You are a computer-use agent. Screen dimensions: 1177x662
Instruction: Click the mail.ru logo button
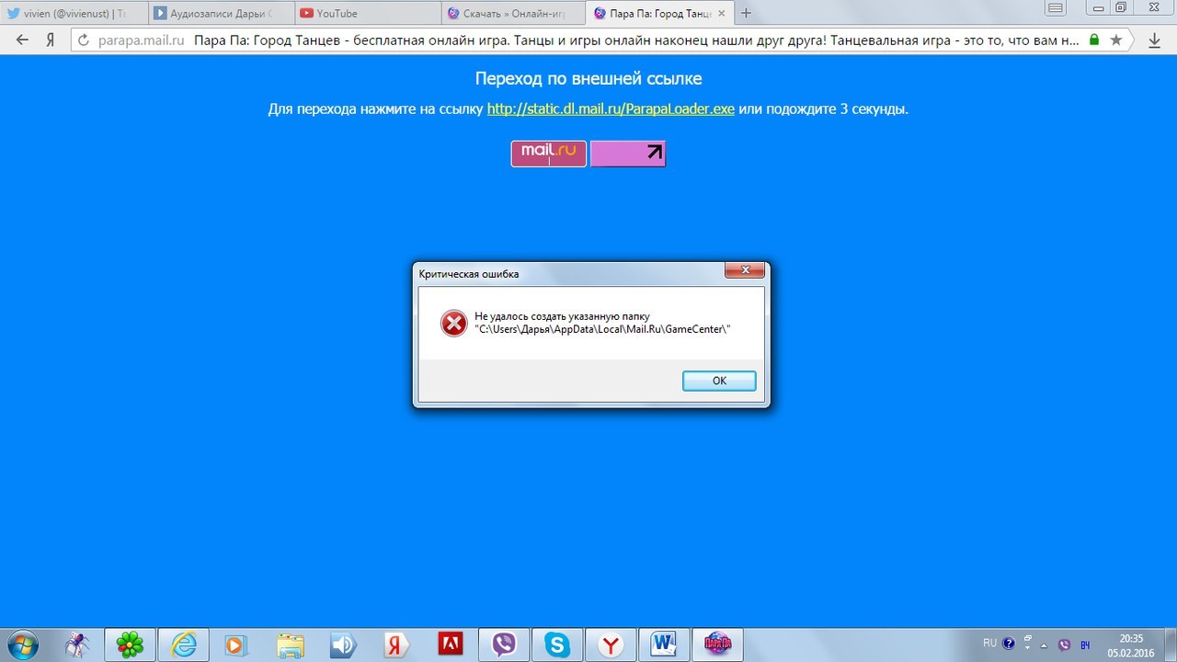pyautogui.click(x=549, y=154)
